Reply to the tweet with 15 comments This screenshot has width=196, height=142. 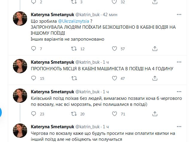pyautogui.click(x=33, y=78)
